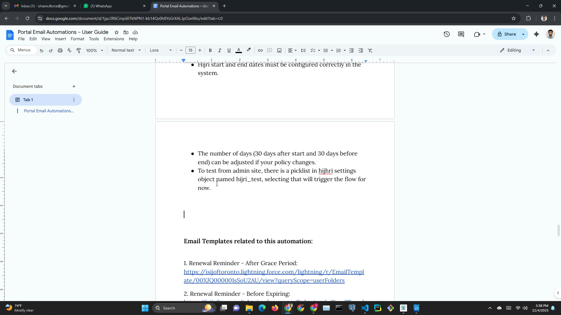Click the Spelling and grammar check icon

coord(70,50)
